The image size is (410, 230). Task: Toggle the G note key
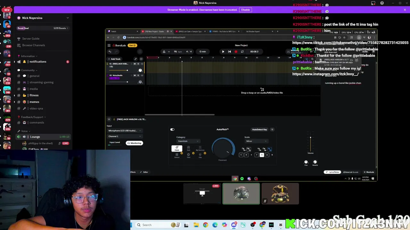coord(262,155)
